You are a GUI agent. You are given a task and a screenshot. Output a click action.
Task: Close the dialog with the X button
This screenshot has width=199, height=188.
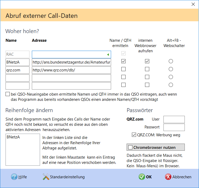tap(193, 4)
